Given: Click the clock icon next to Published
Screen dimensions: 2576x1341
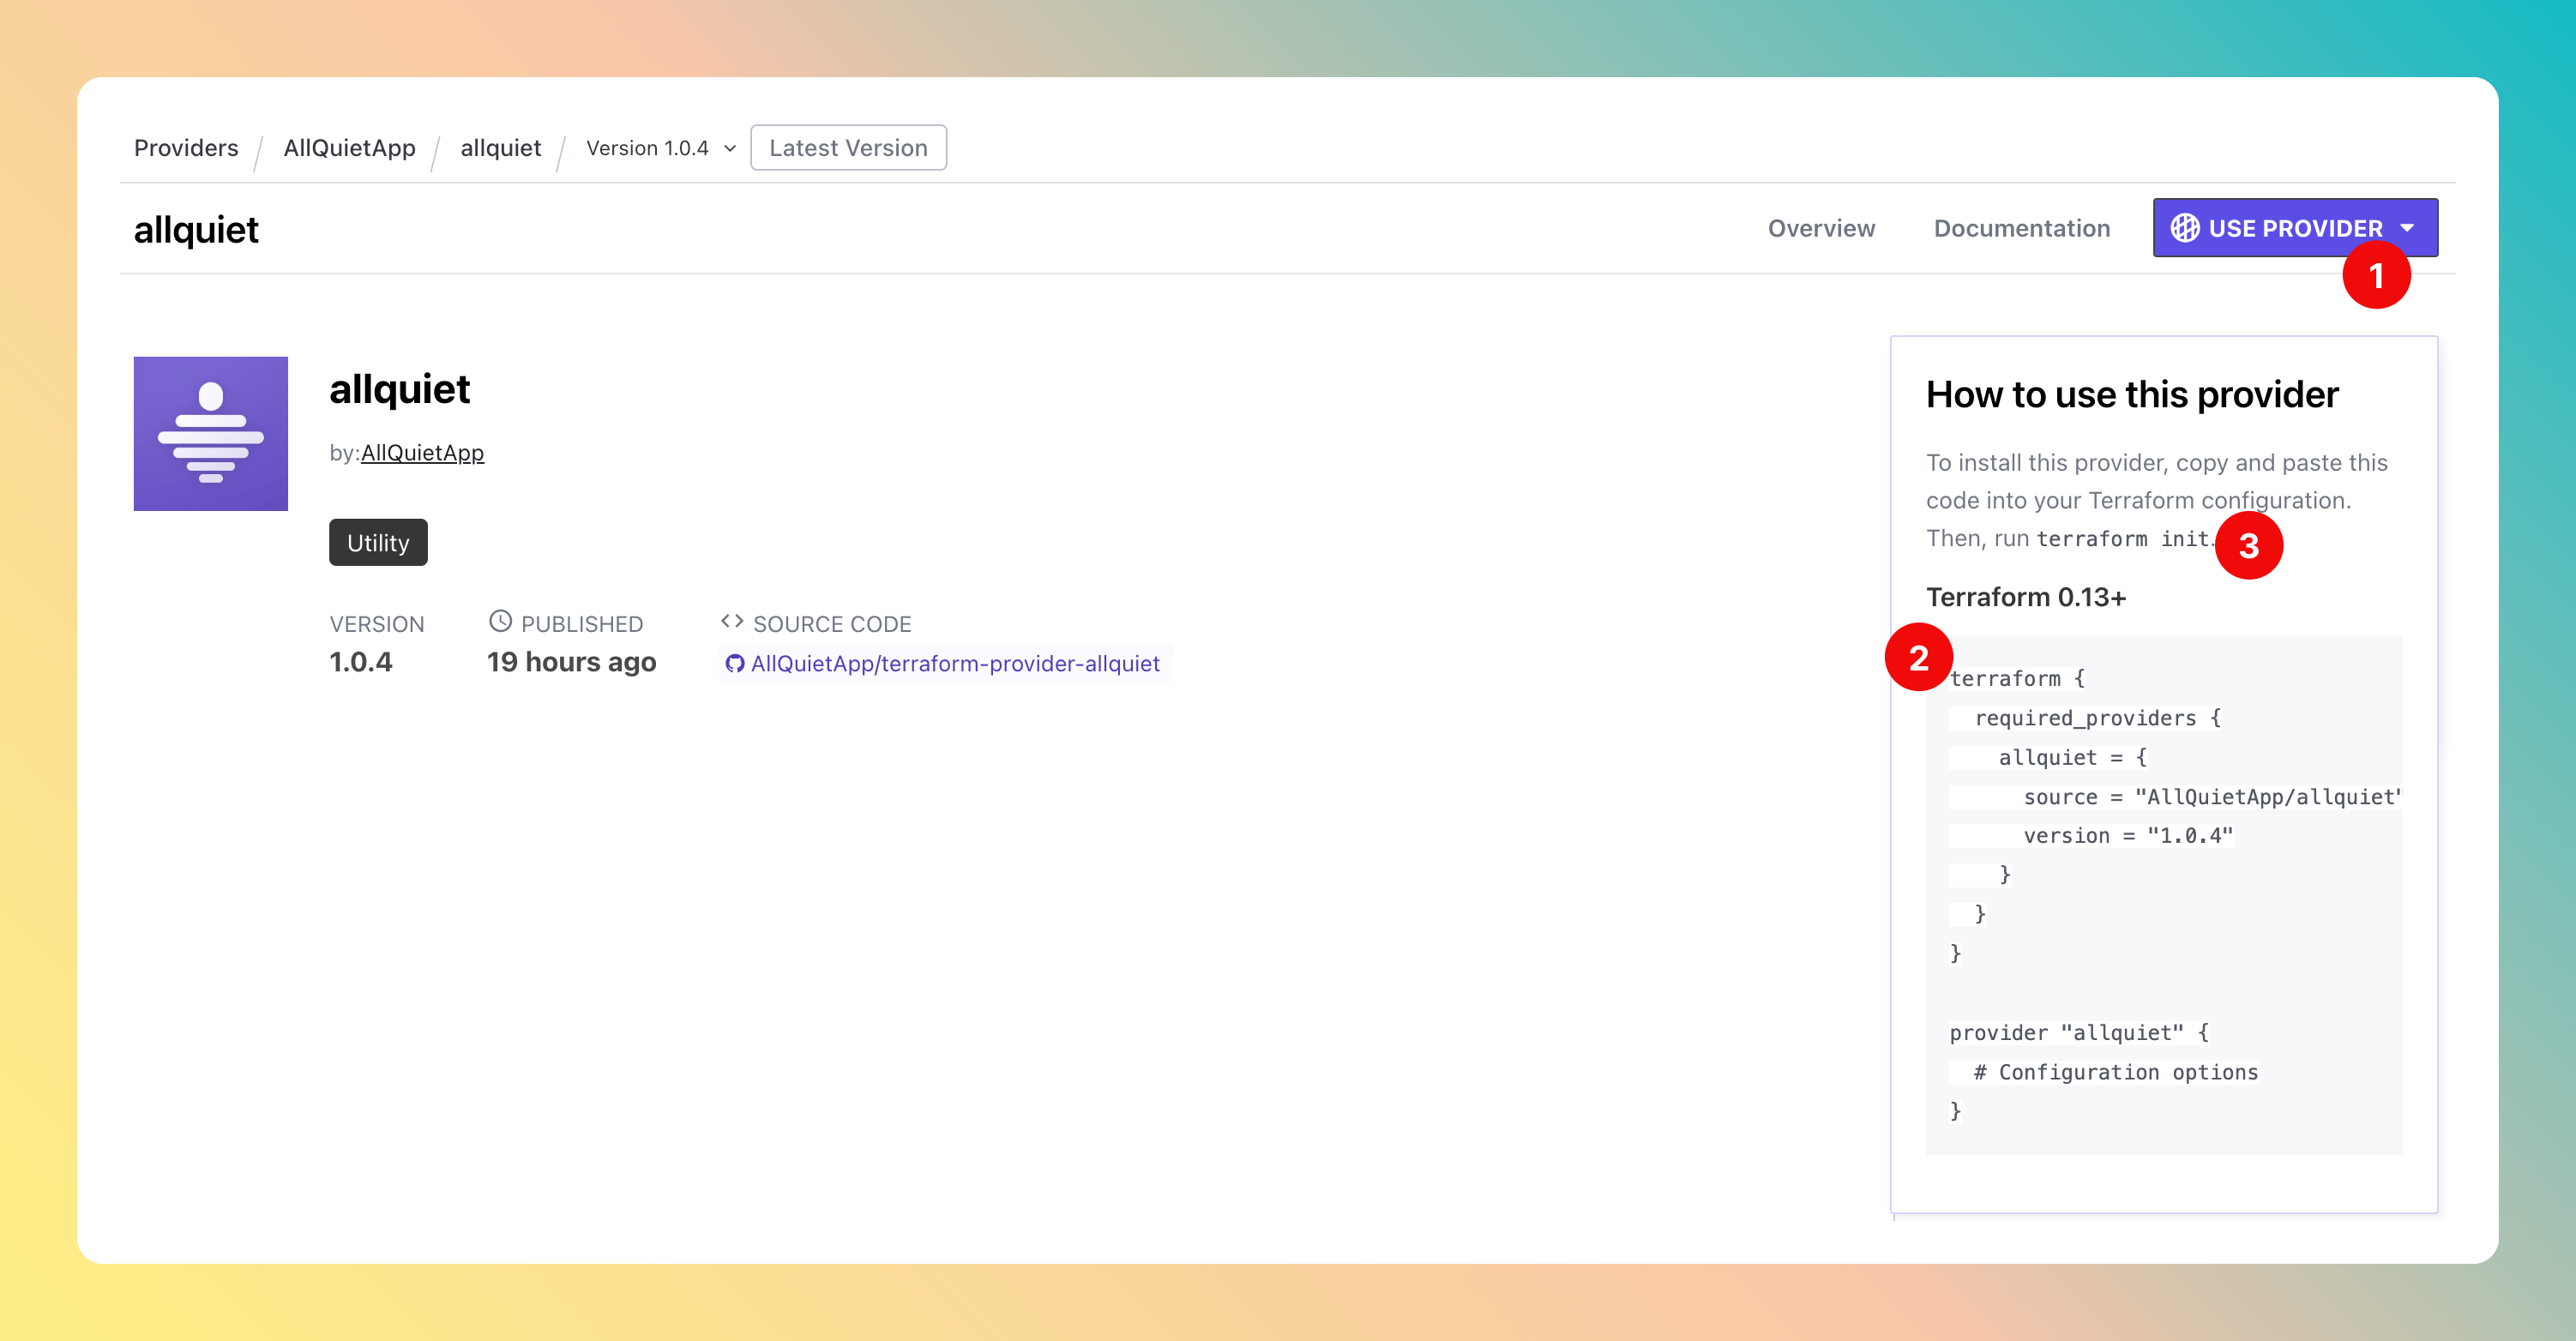Looking at the screenshot, I should [500, 622].
